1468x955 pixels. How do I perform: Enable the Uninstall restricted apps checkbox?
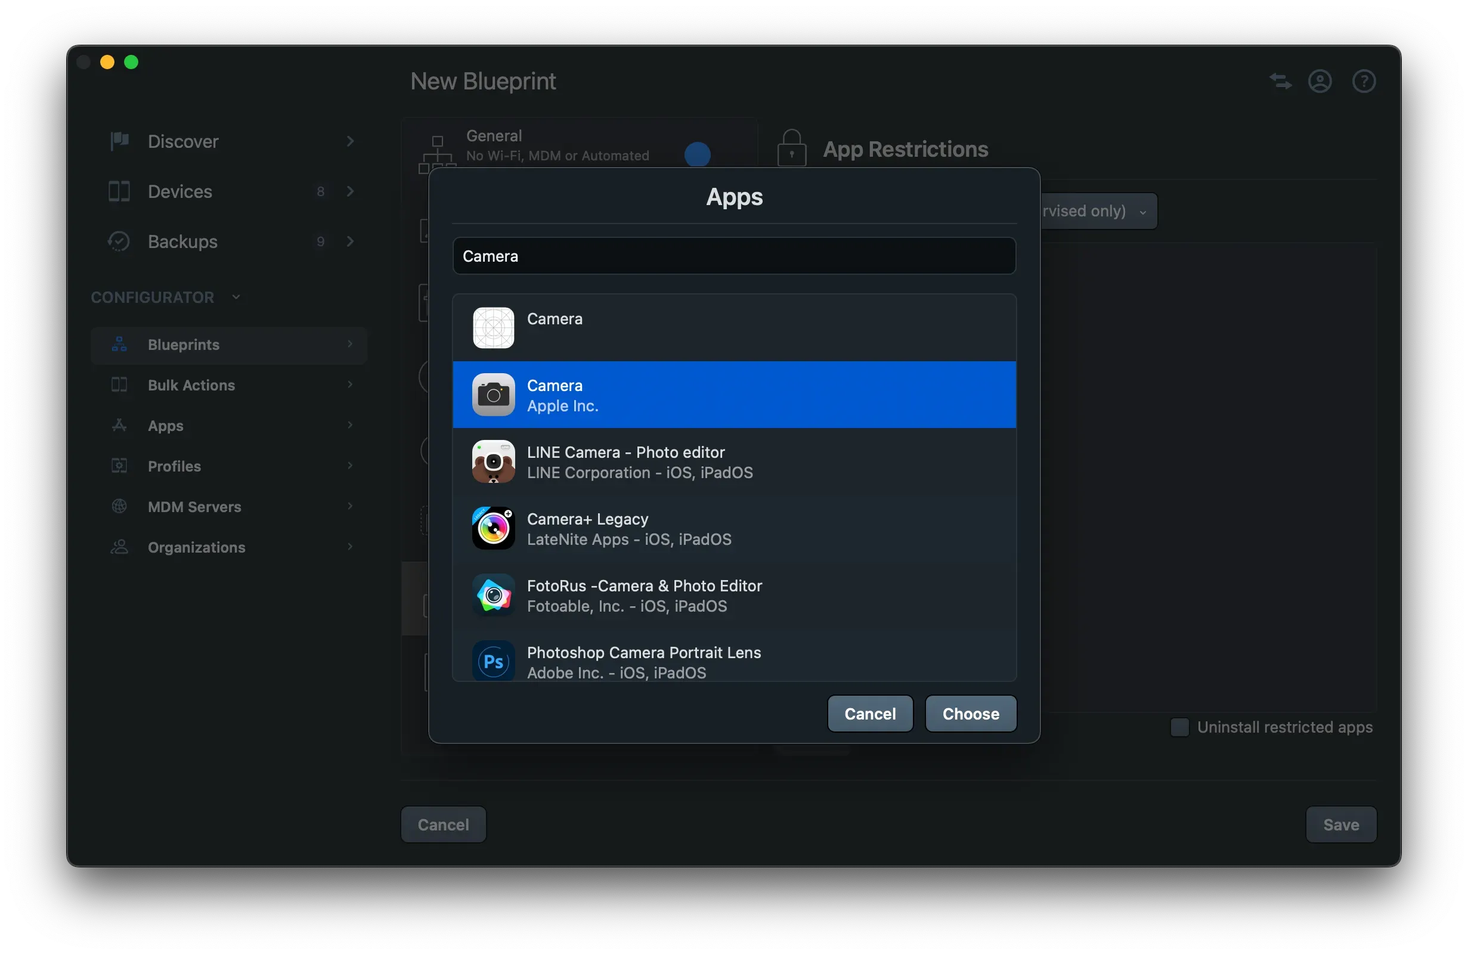(x=1179, y=727)
